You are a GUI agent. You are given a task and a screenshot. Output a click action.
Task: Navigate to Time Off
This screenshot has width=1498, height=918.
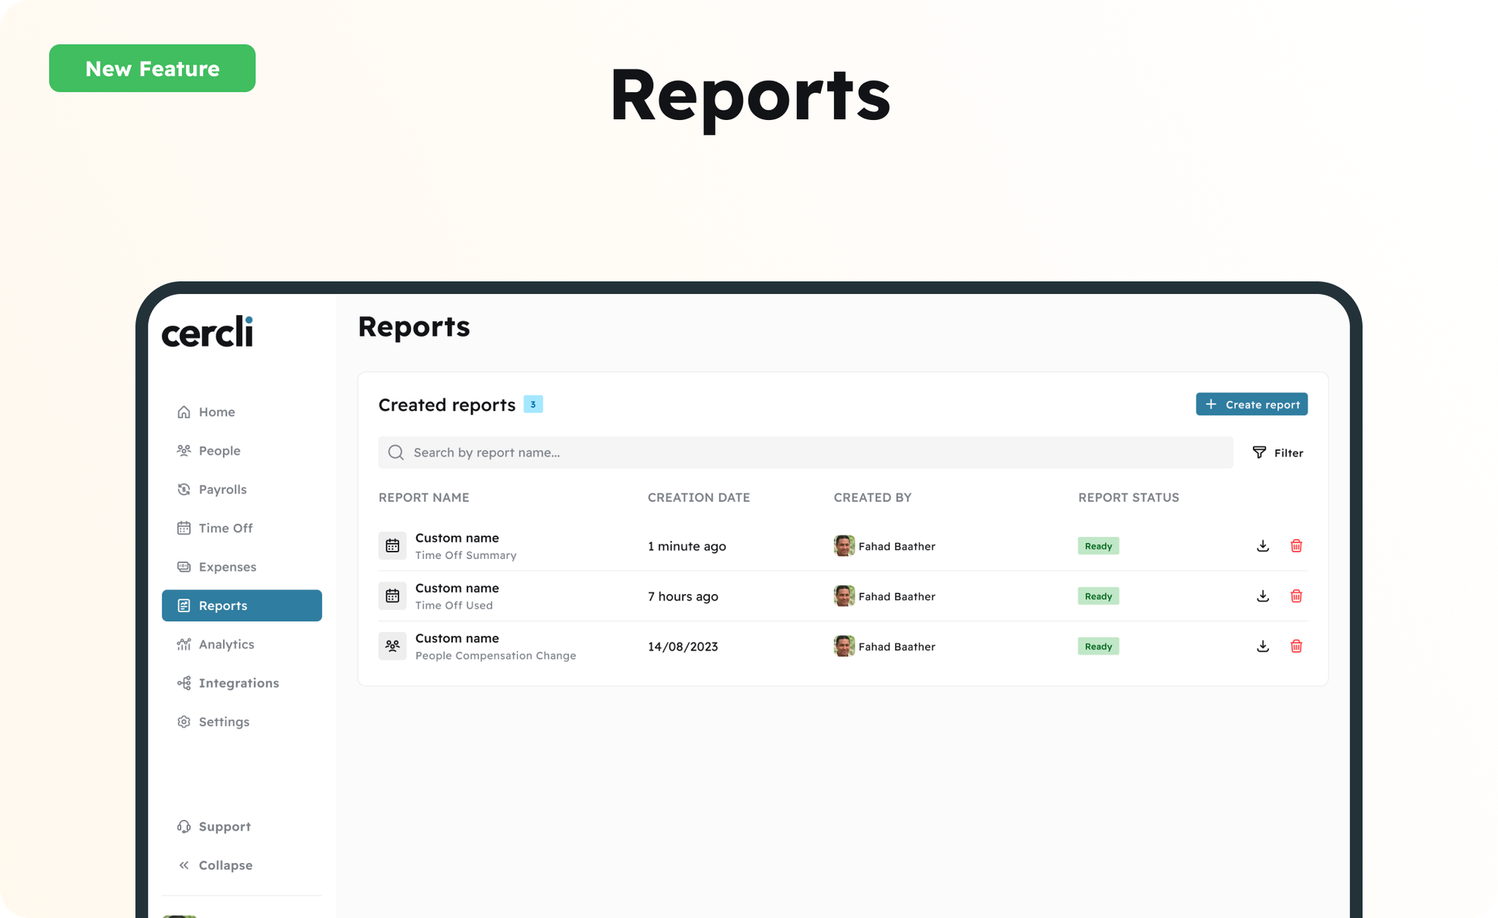click(x=241, y=528)
